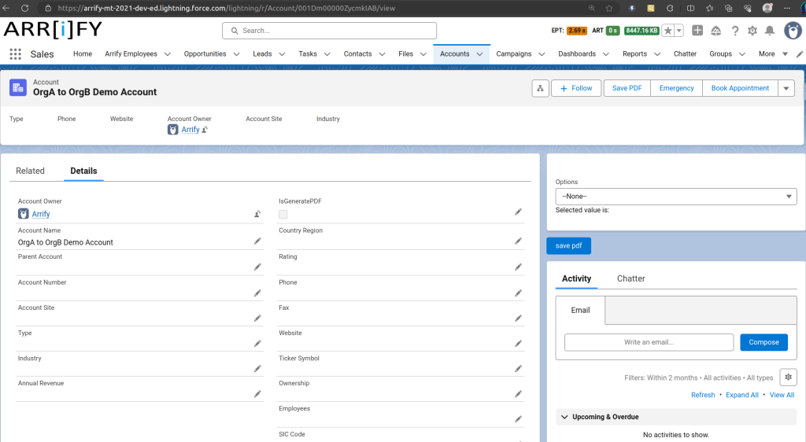
Task: Open activity timeline filter settings gear
Action: (788, 378)
